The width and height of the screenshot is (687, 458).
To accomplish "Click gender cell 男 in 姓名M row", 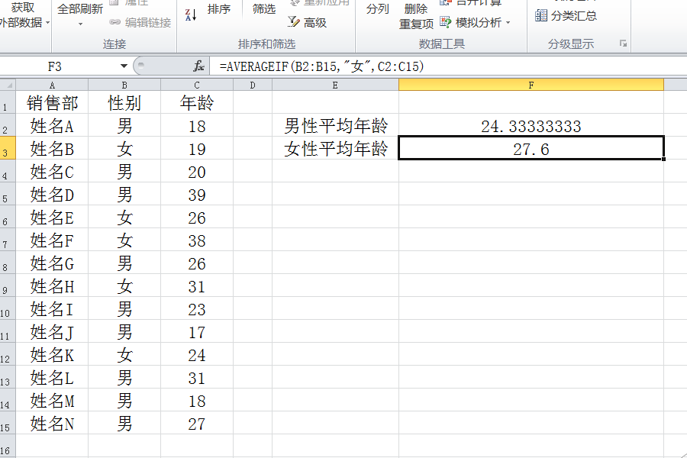I will pyautogui.click(x=124, y=400).
